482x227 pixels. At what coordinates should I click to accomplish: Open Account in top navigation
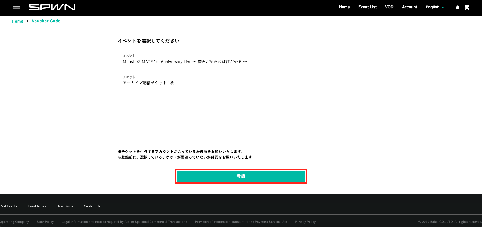[409, 7]
